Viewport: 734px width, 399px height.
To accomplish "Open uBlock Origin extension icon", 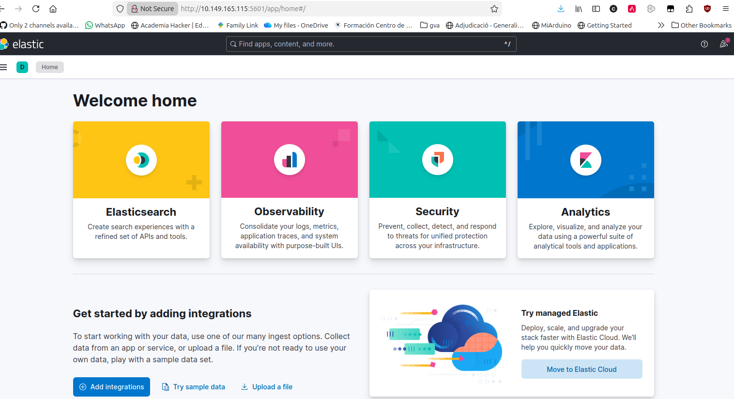I will tap(707, 9).
